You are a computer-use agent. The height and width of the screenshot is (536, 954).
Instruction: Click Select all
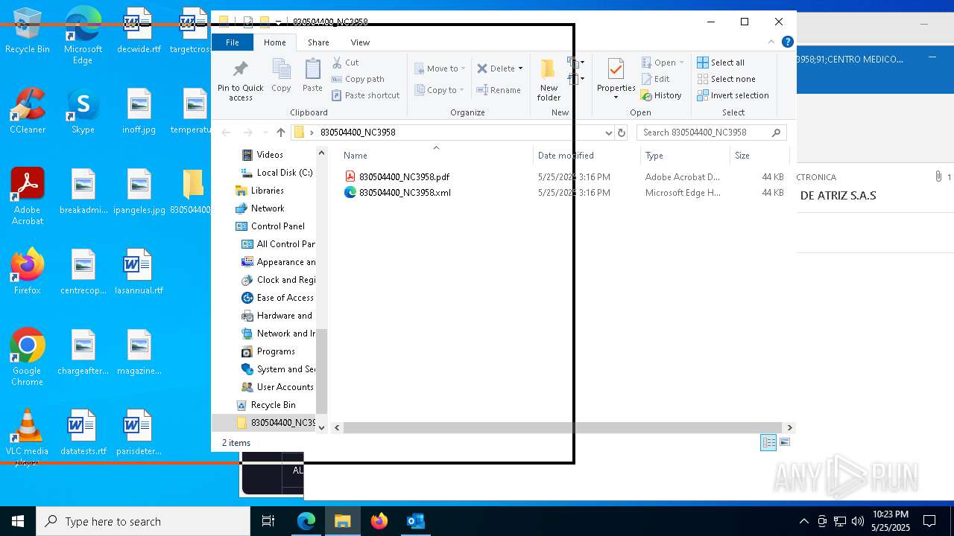(721, 63)
